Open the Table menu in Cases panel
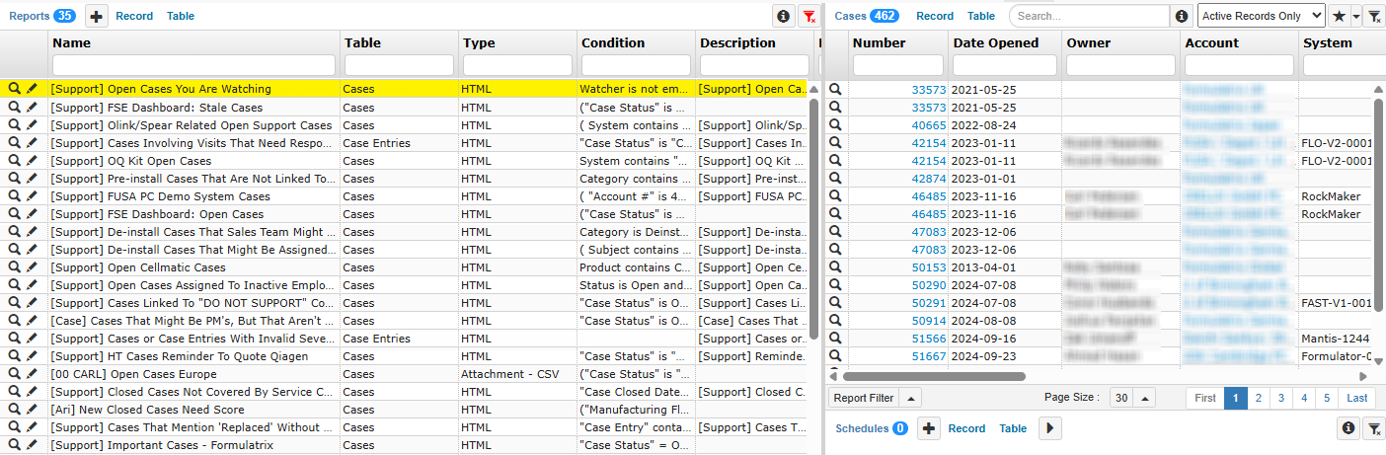 pos(980,16)
